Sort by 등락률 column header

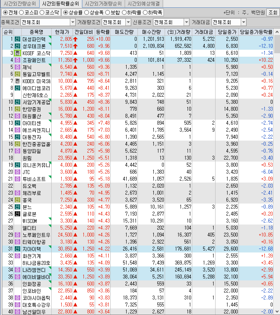tap(103, 32)
